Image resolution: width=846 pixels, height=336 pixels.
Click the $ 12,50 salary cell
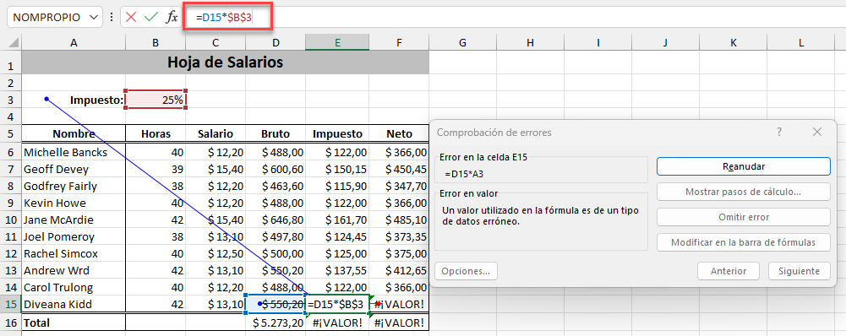216,253
